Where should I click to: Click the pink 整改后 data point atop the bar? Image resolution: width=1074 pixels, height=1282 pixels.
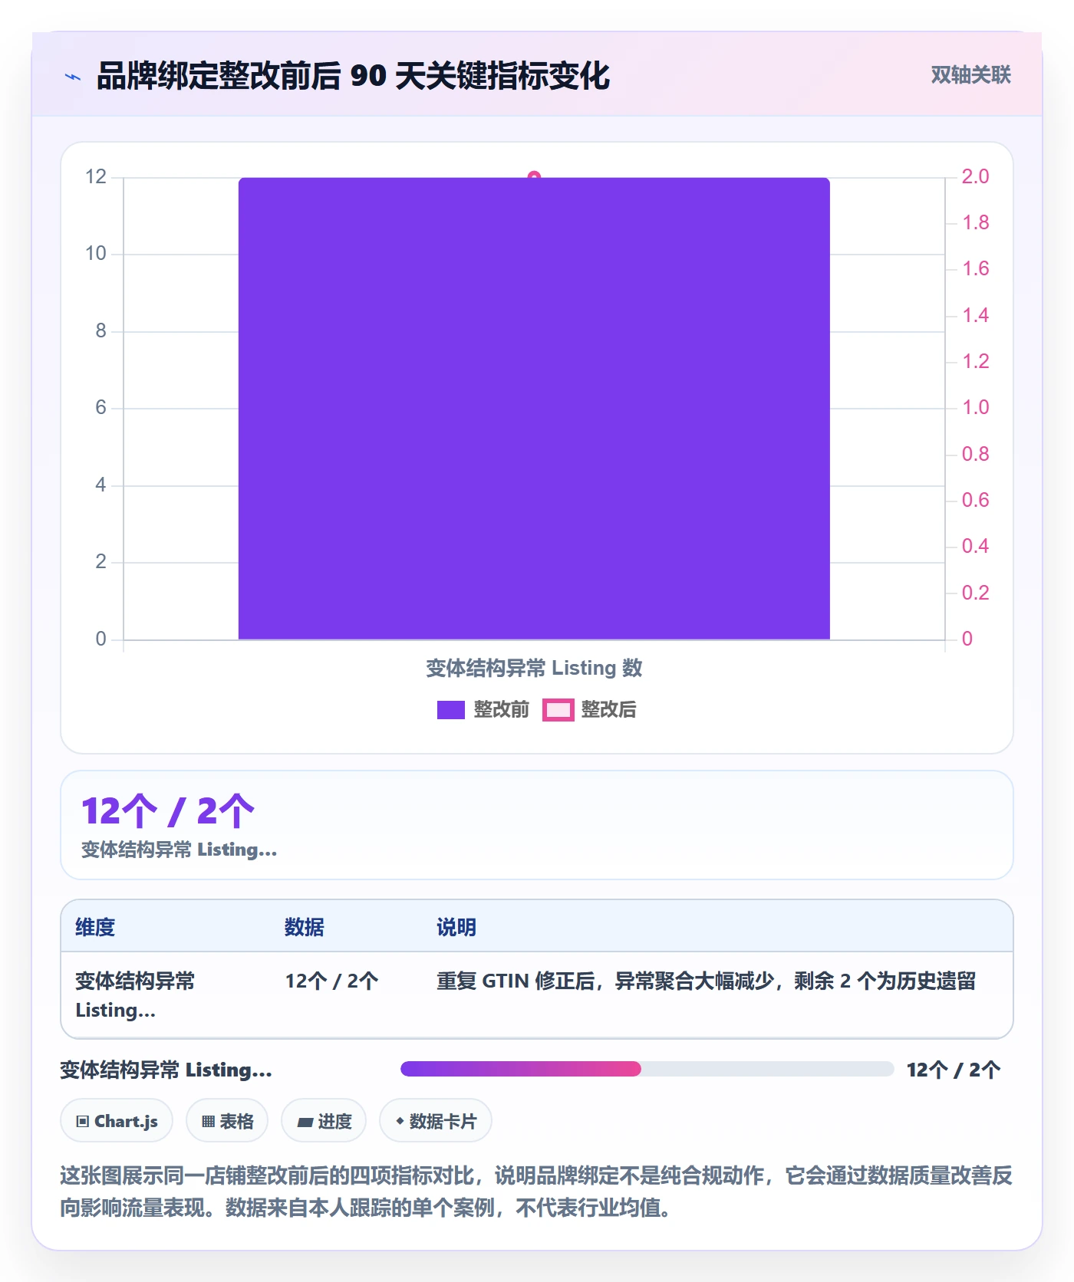[534, 177]
